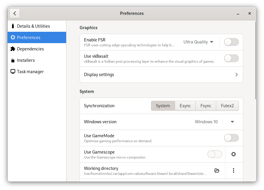Image resolution: width=264 pixels, height=190 pixels.
Task: Turn on the vkBasalt switch
Action: tap(231, 58)
